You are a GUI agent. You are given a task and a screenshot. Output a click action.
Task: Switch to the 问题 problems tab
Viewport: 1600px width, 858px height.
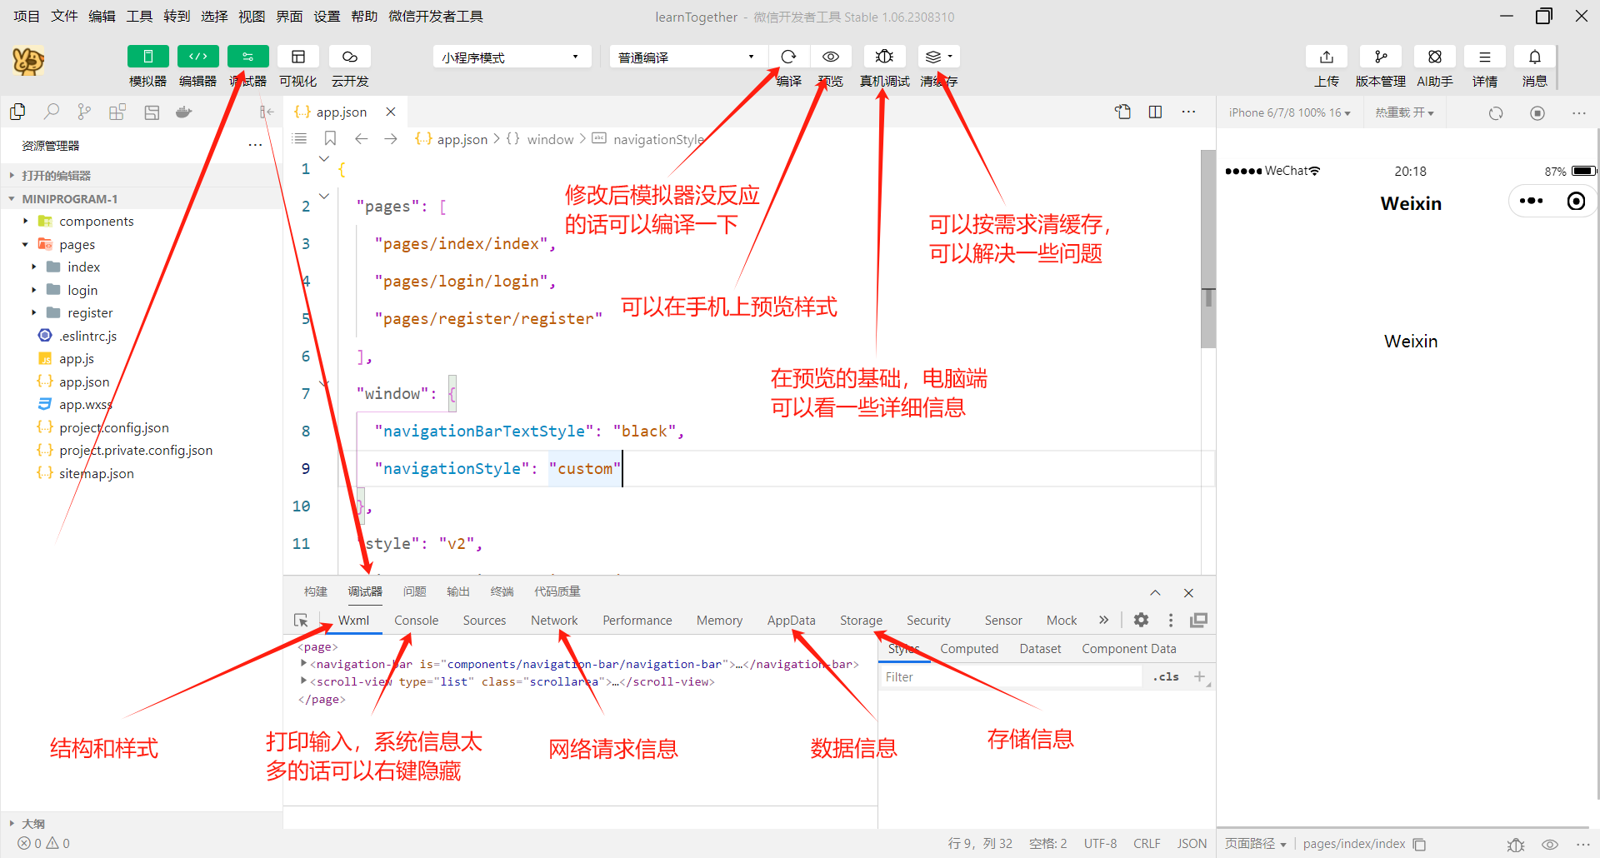[x=414, y=591]
